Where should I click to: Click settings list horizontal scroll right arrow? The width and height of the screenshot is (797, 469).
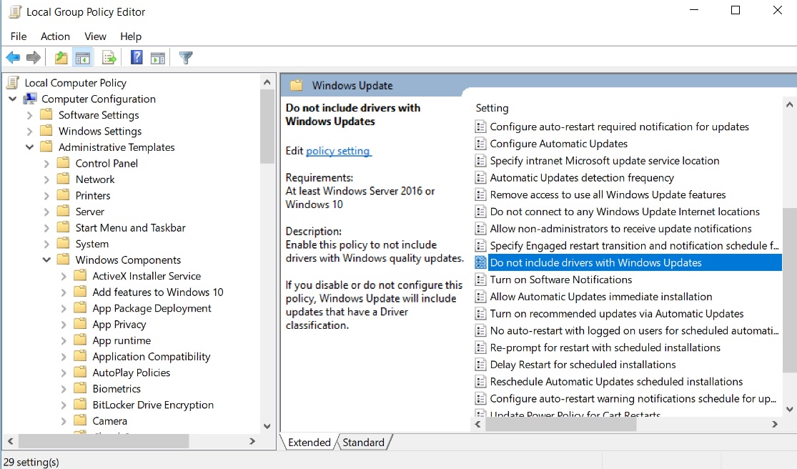pyautogui.click(x=775, y=424)
